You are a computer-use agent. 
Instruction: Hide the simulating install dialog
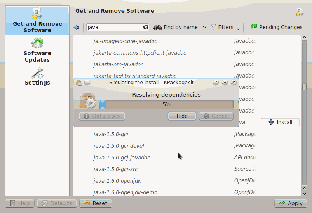(x=182, y=116)
